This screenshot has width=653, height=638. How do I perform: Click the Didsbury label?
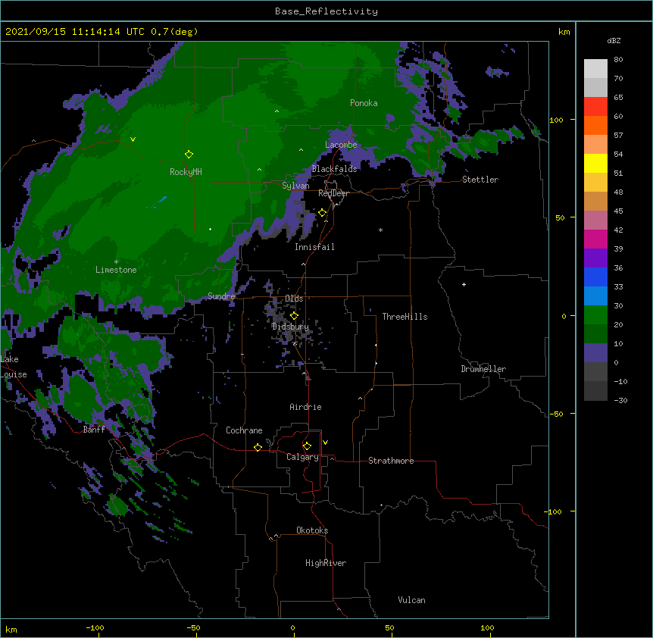tap(290, 327)
